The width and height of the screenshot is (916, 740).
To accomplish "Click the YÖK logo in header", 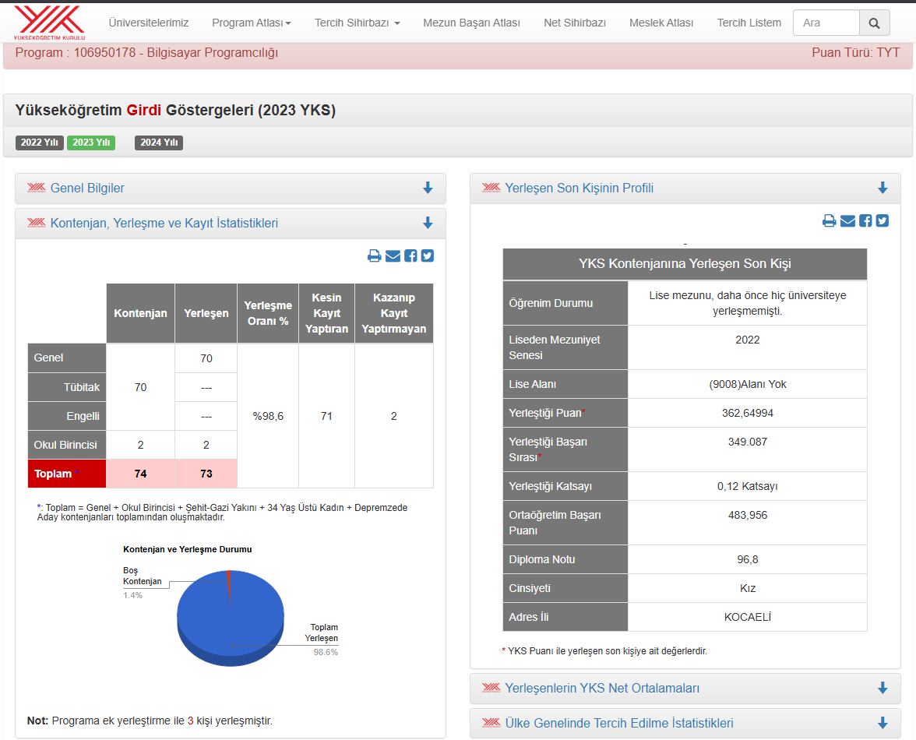I will pos(50,23).
